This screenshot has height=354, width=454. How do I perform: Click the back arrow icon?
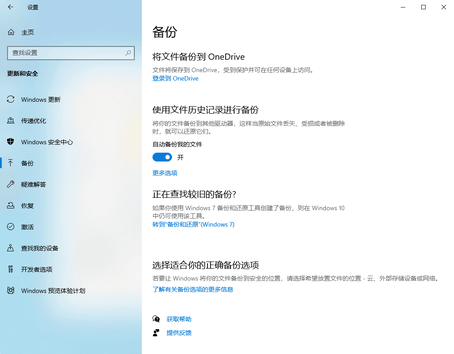(11, 7)
